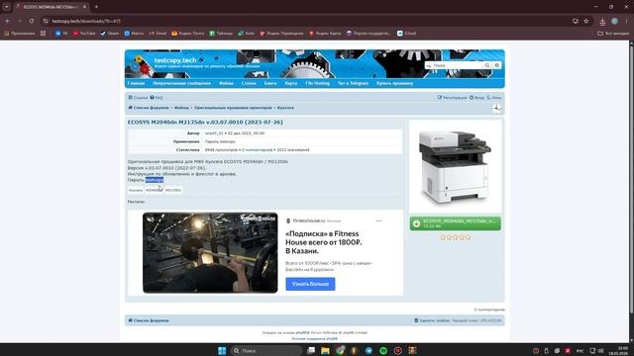Unmute the ad video speaker icon

(x=151, y=220)
